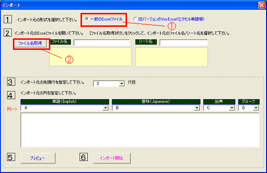This screenshot has height=173, width=267.
Task: Click the ファイル名取得 button
Action: 30,44
